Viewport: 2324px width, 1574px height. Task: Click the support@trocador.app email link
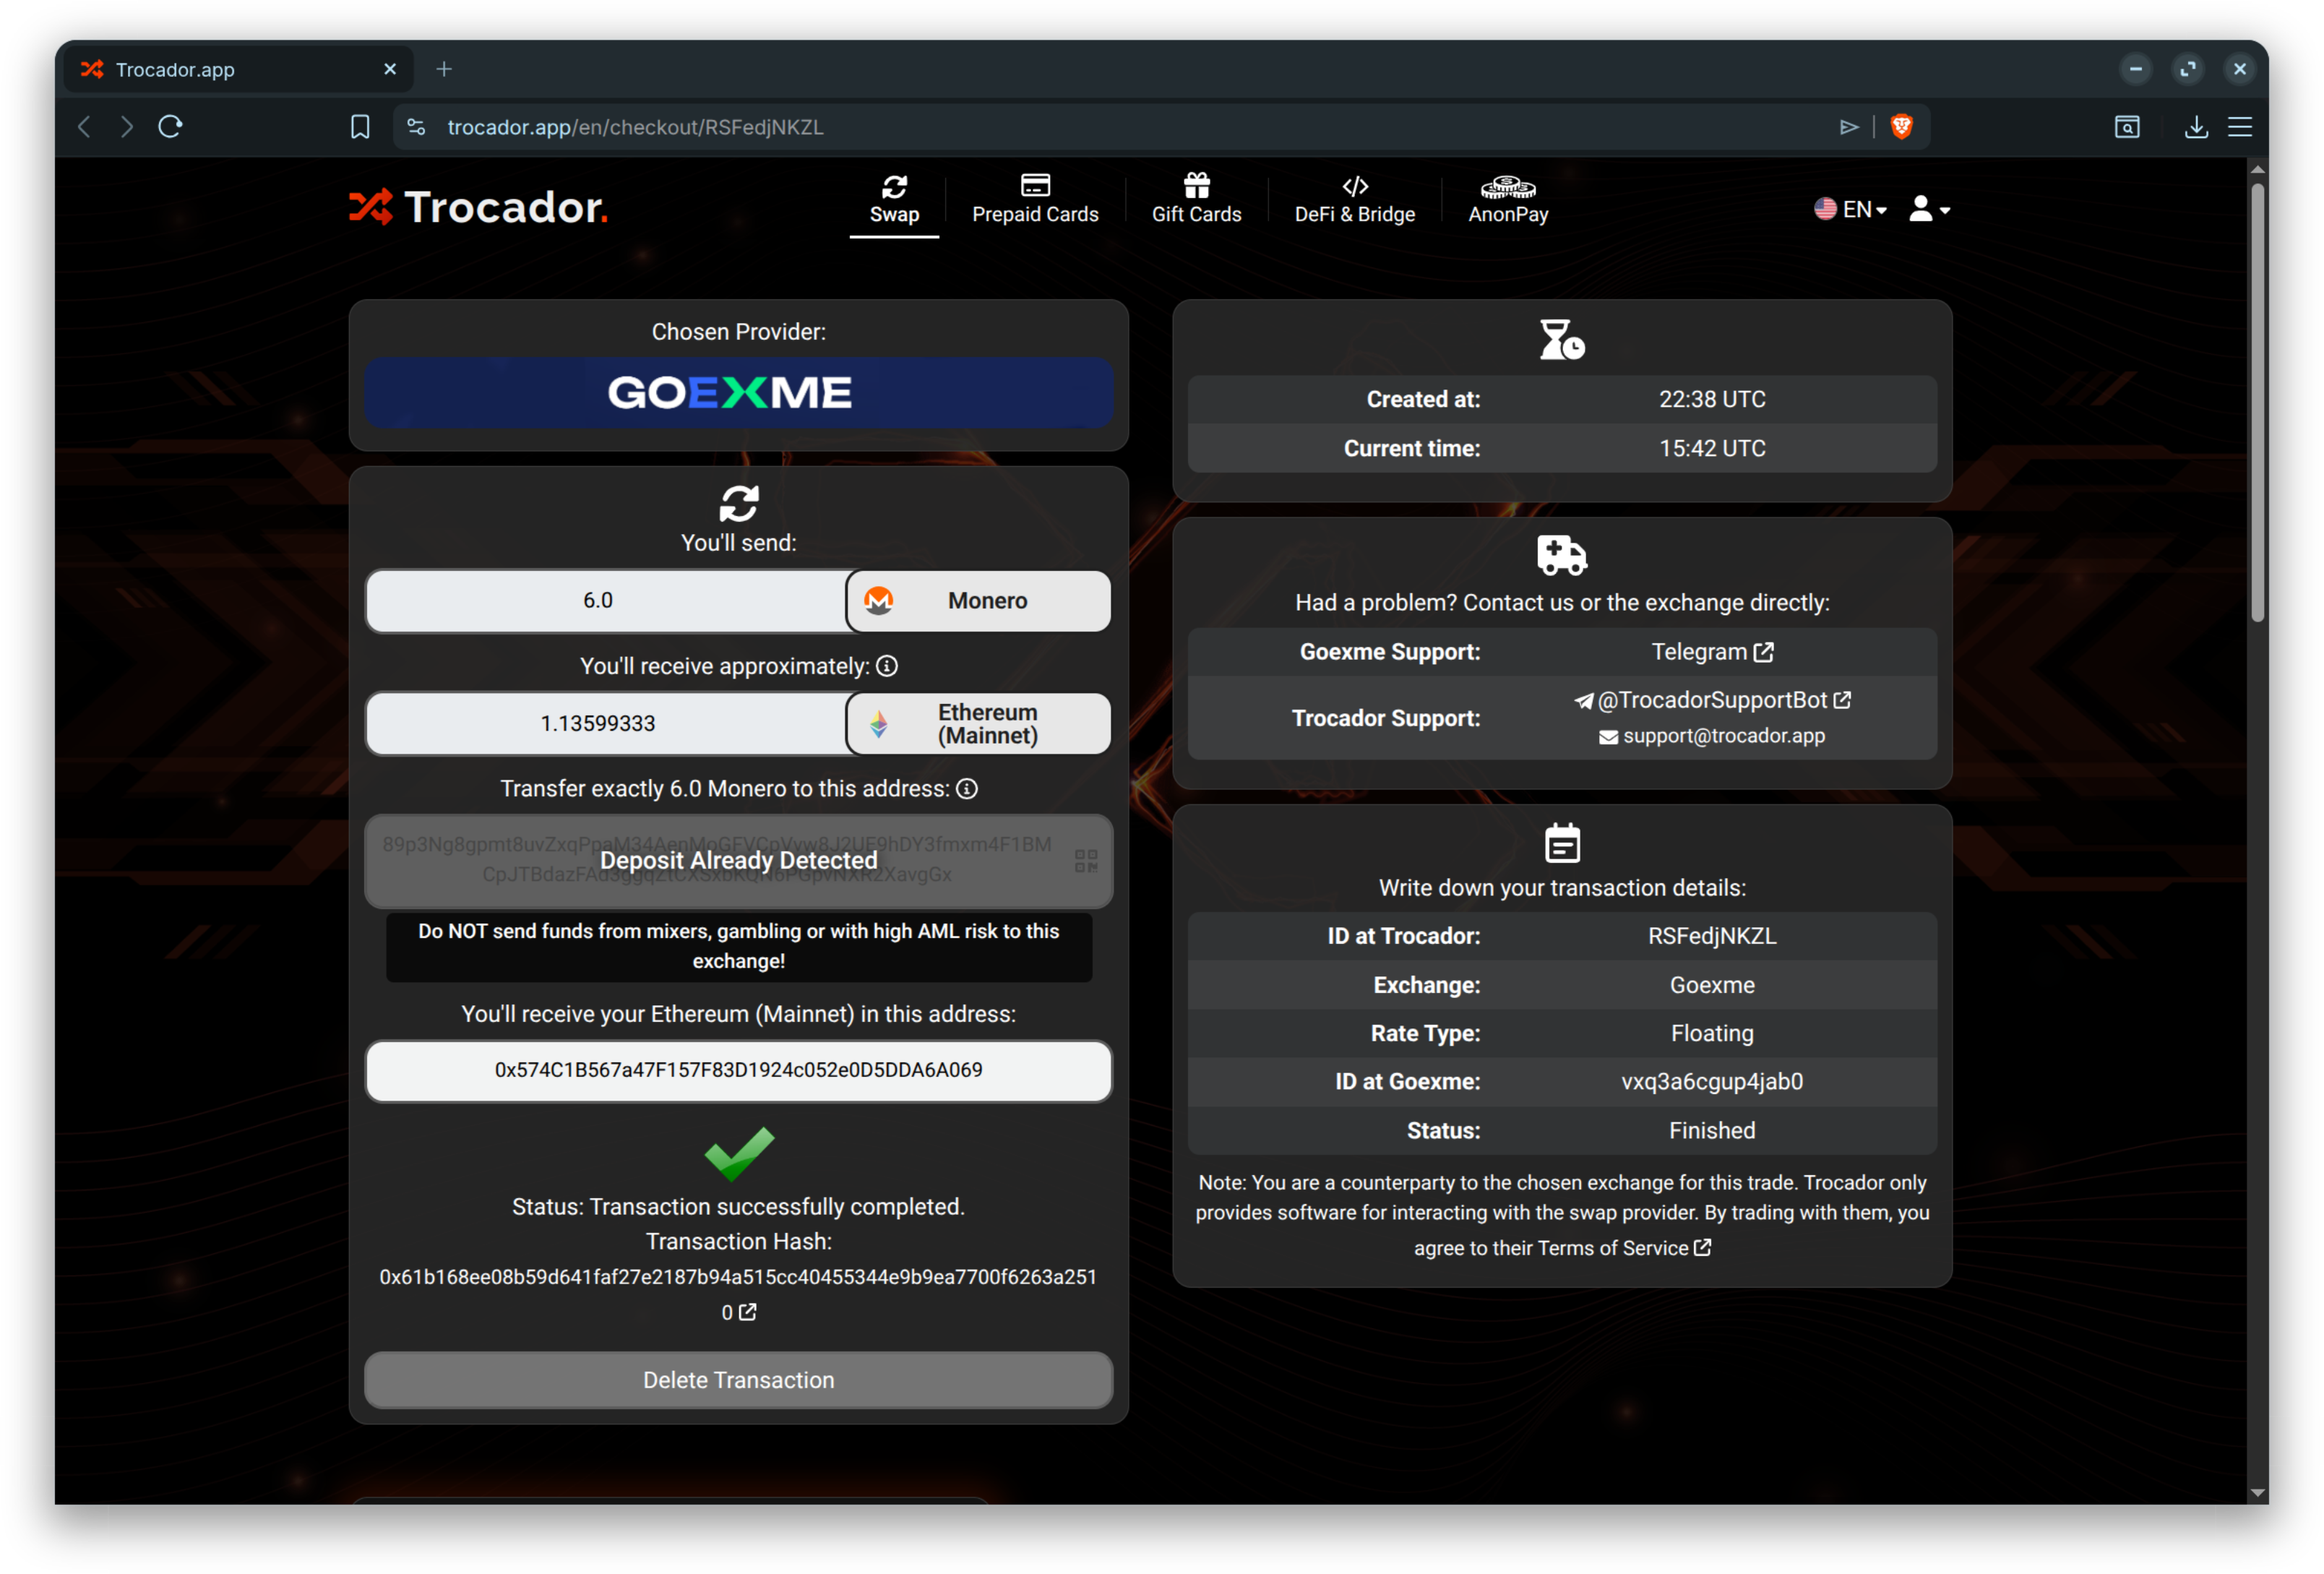click(1712, 736)
